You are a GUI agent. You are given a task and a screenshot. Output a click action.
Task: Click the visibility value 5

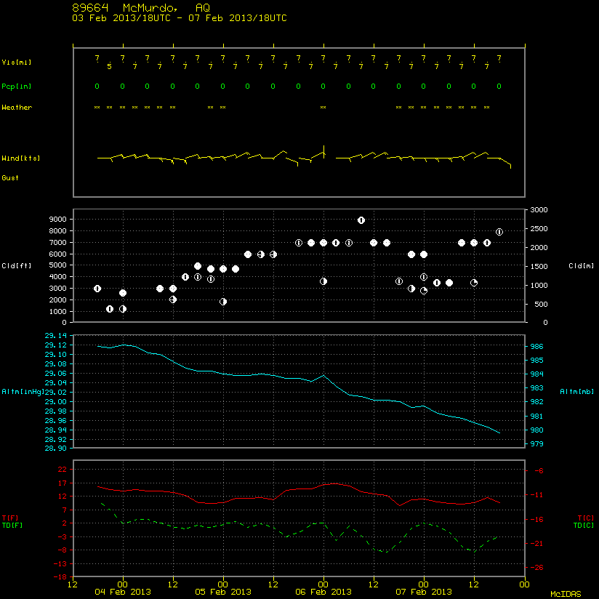pos(109,67)
